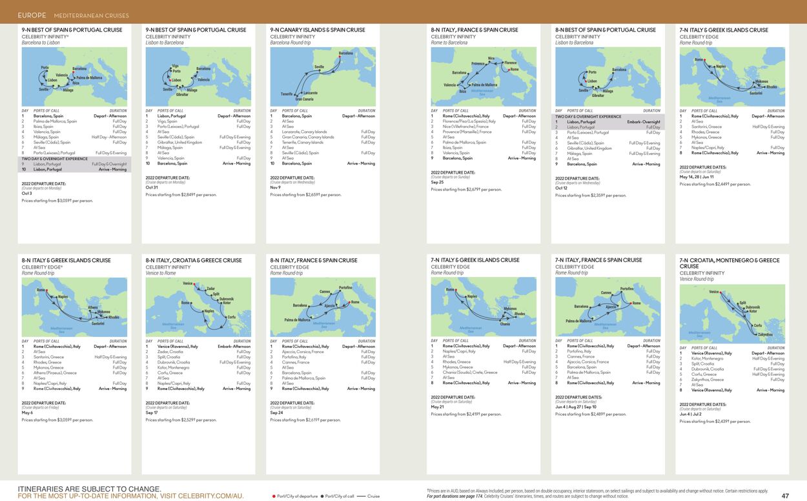Click the Lisbon departure dot on Lisbon to Barcelona map

coord(170,79)
